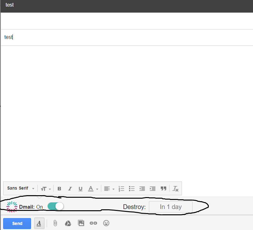Click the Dmail logo icon
This screenshot has height=230, width=253.
[x=12, y=206]
